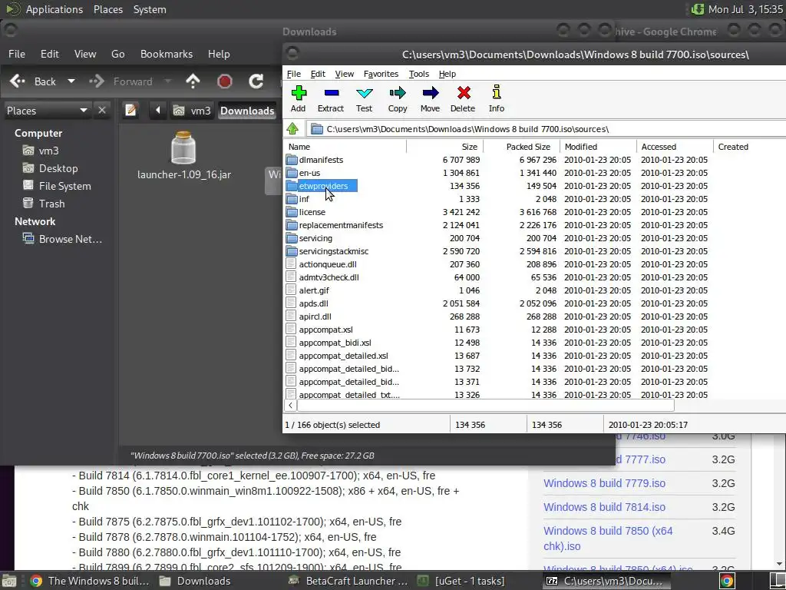This screenshot has width=786, height=590.
Task: Select the servicing folder icon
Action: click(292, 238)
